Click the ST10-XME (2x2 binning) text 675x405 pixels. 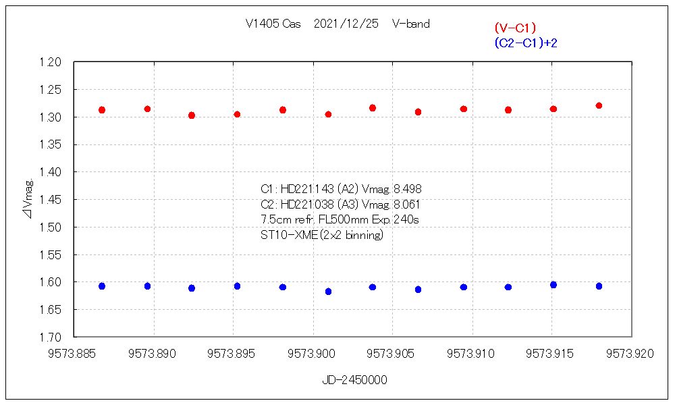[322, 235]
